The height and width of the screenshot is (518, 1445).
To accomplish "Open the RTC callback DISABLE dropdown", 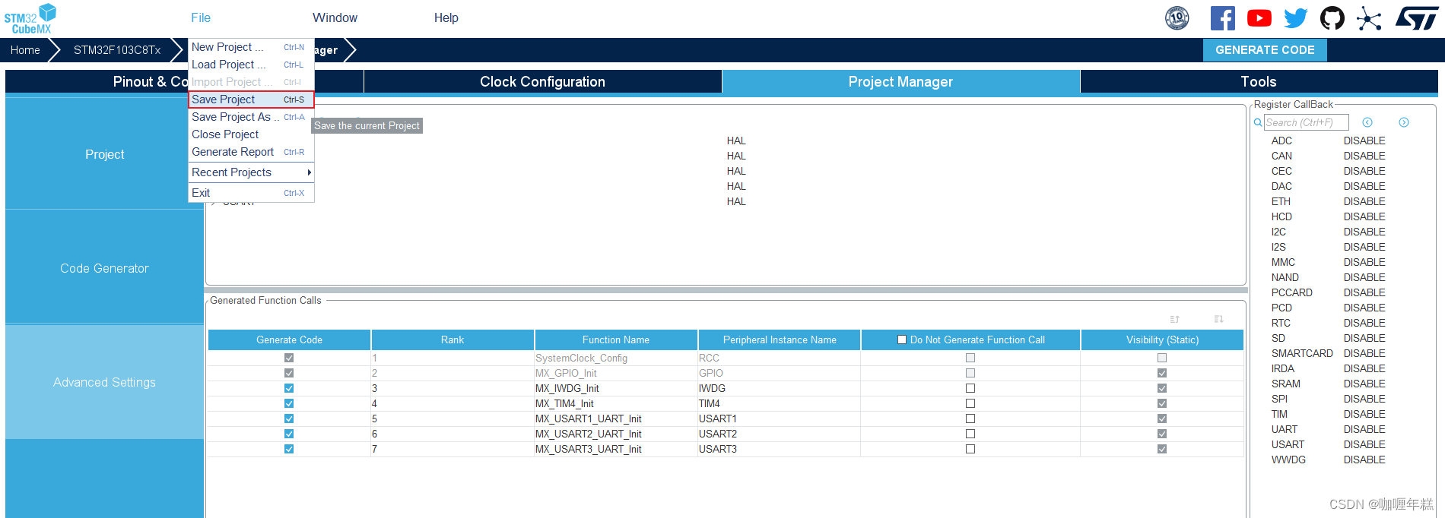I will (x=1364, y=323).
